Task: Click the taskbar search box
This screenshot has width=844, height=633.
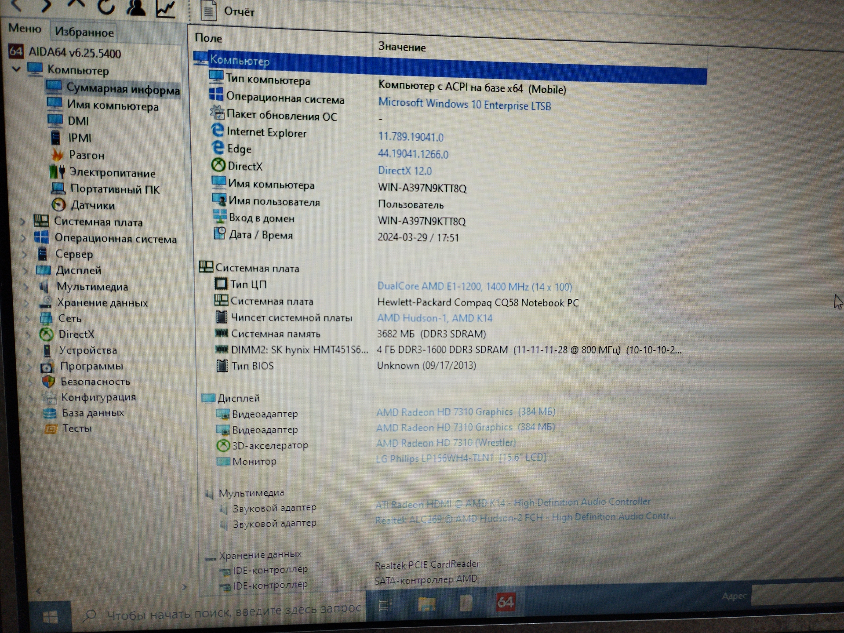Action: tap(220, 611)
